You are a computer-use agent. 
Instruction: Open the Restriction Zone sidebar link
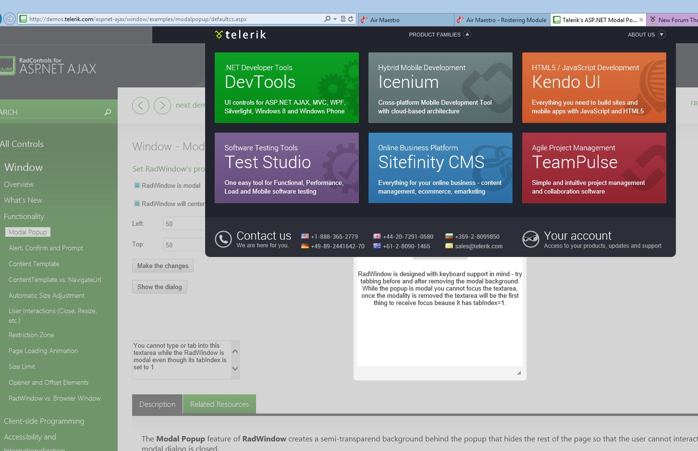(x=31, y=335)
